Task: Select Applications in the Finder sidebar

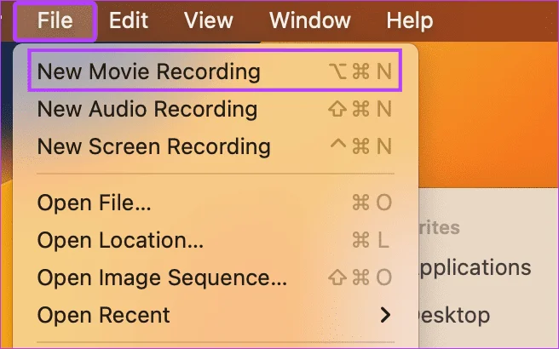Action: [475, 268]
